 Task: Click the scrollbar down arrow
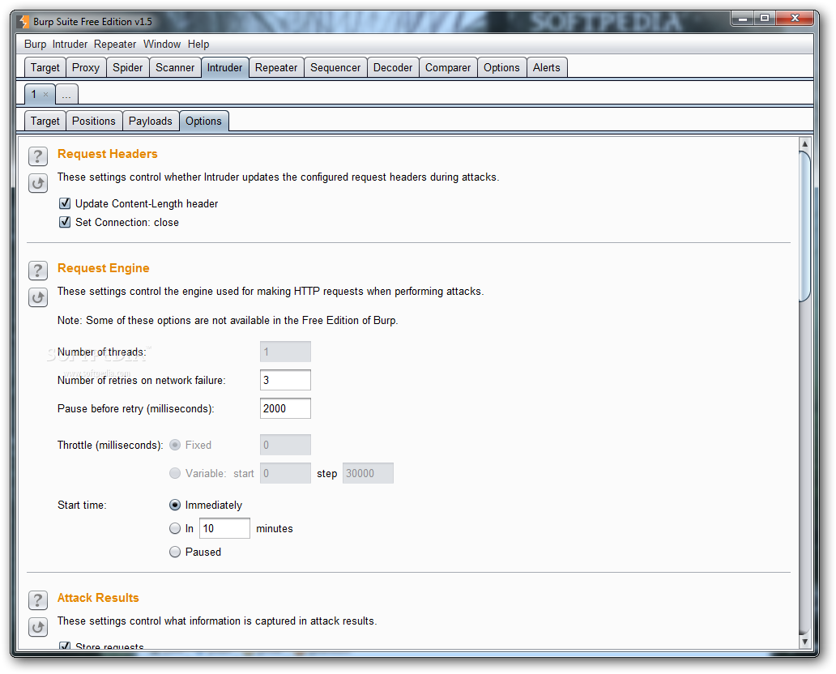click(805, 642)
